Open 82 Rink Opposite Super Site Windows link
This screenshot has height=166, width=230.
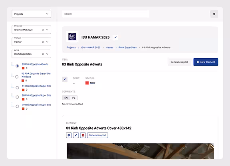[36, 75]
